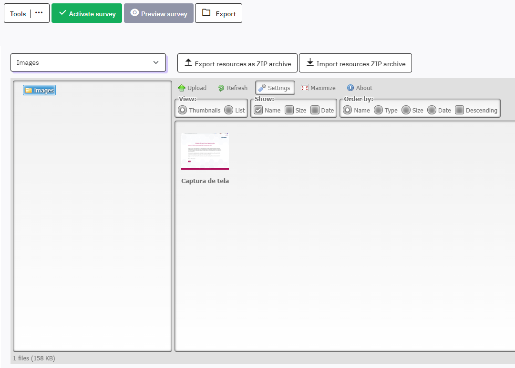This screenshot has height=368, width=515.
Task: Order files by Type
Action: (378, 110)
